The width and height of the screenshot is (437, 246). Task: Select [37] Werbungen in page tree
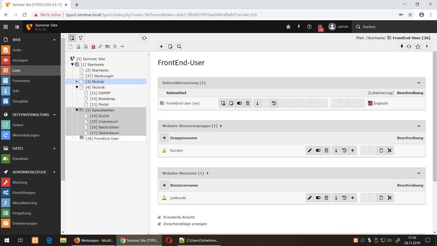pos(99,76)
